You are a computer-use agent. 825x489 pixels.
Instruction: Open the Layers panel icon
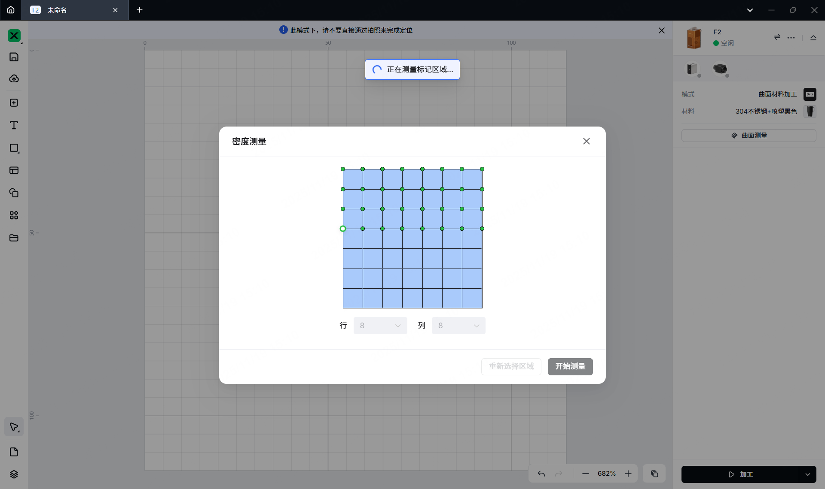coord(14,474)
